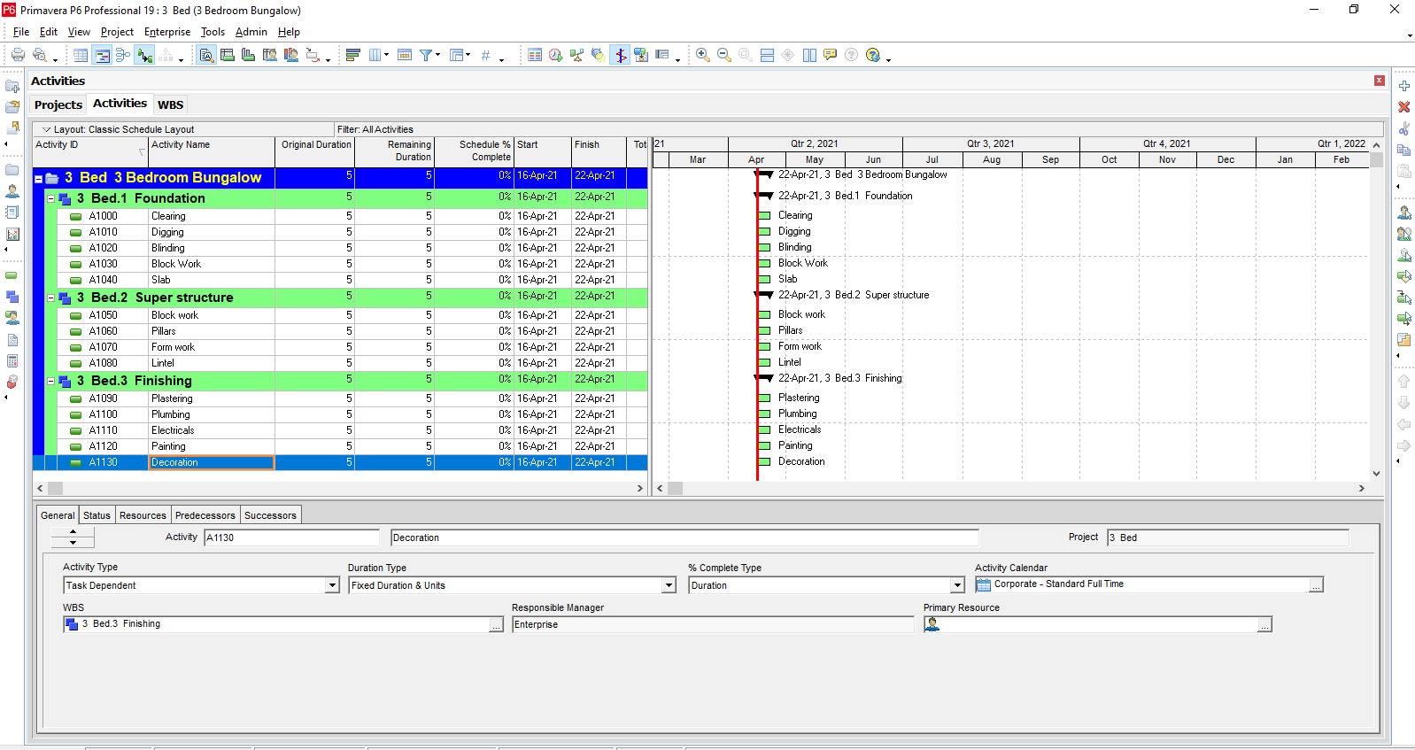Open the Columns dropdown arrow
This screenshot has width=1415, height=750.
pos(386,55)
